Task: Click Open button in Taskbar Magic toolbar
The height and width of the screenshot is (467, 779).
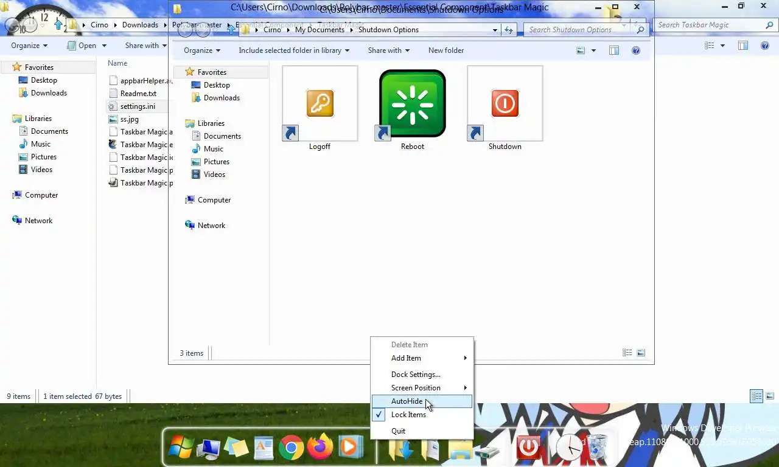Action: (x=82, y=46)
